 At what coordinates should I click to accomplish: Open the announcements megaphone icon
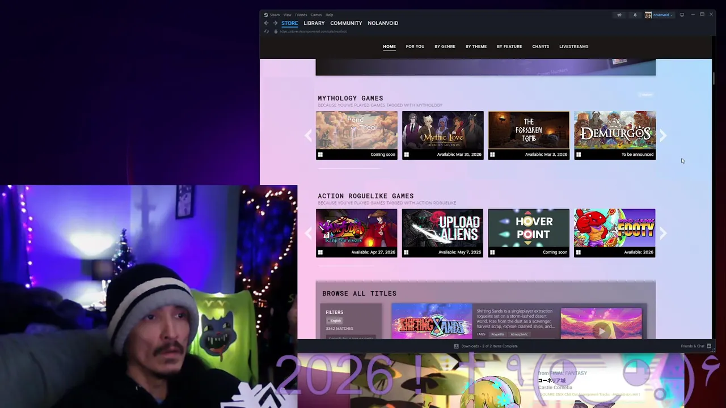pos(619,15)
